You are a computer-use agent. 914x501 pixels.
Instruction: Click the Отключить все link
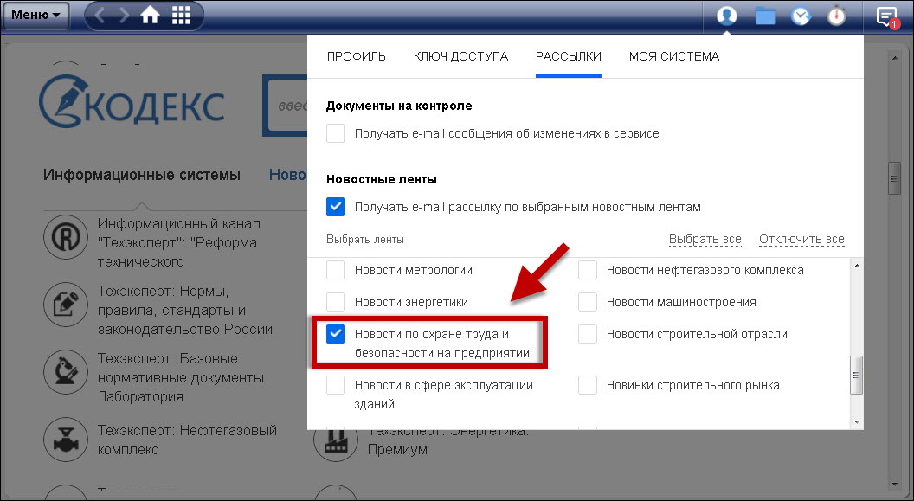tap(801, 240)
